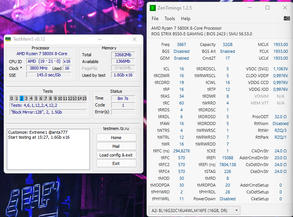Click the BGS Alt Enabled value
The image size is (293, 217).
(x=227, y=51)
